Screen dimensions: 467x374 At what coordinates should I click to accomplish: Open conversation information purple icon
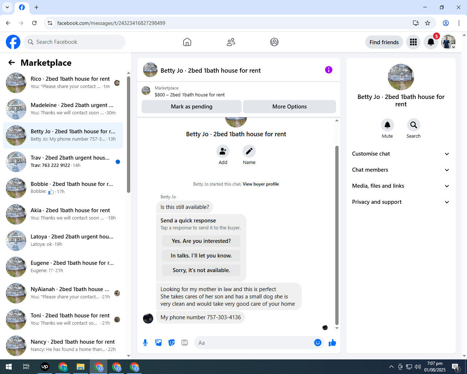[329, 70]
